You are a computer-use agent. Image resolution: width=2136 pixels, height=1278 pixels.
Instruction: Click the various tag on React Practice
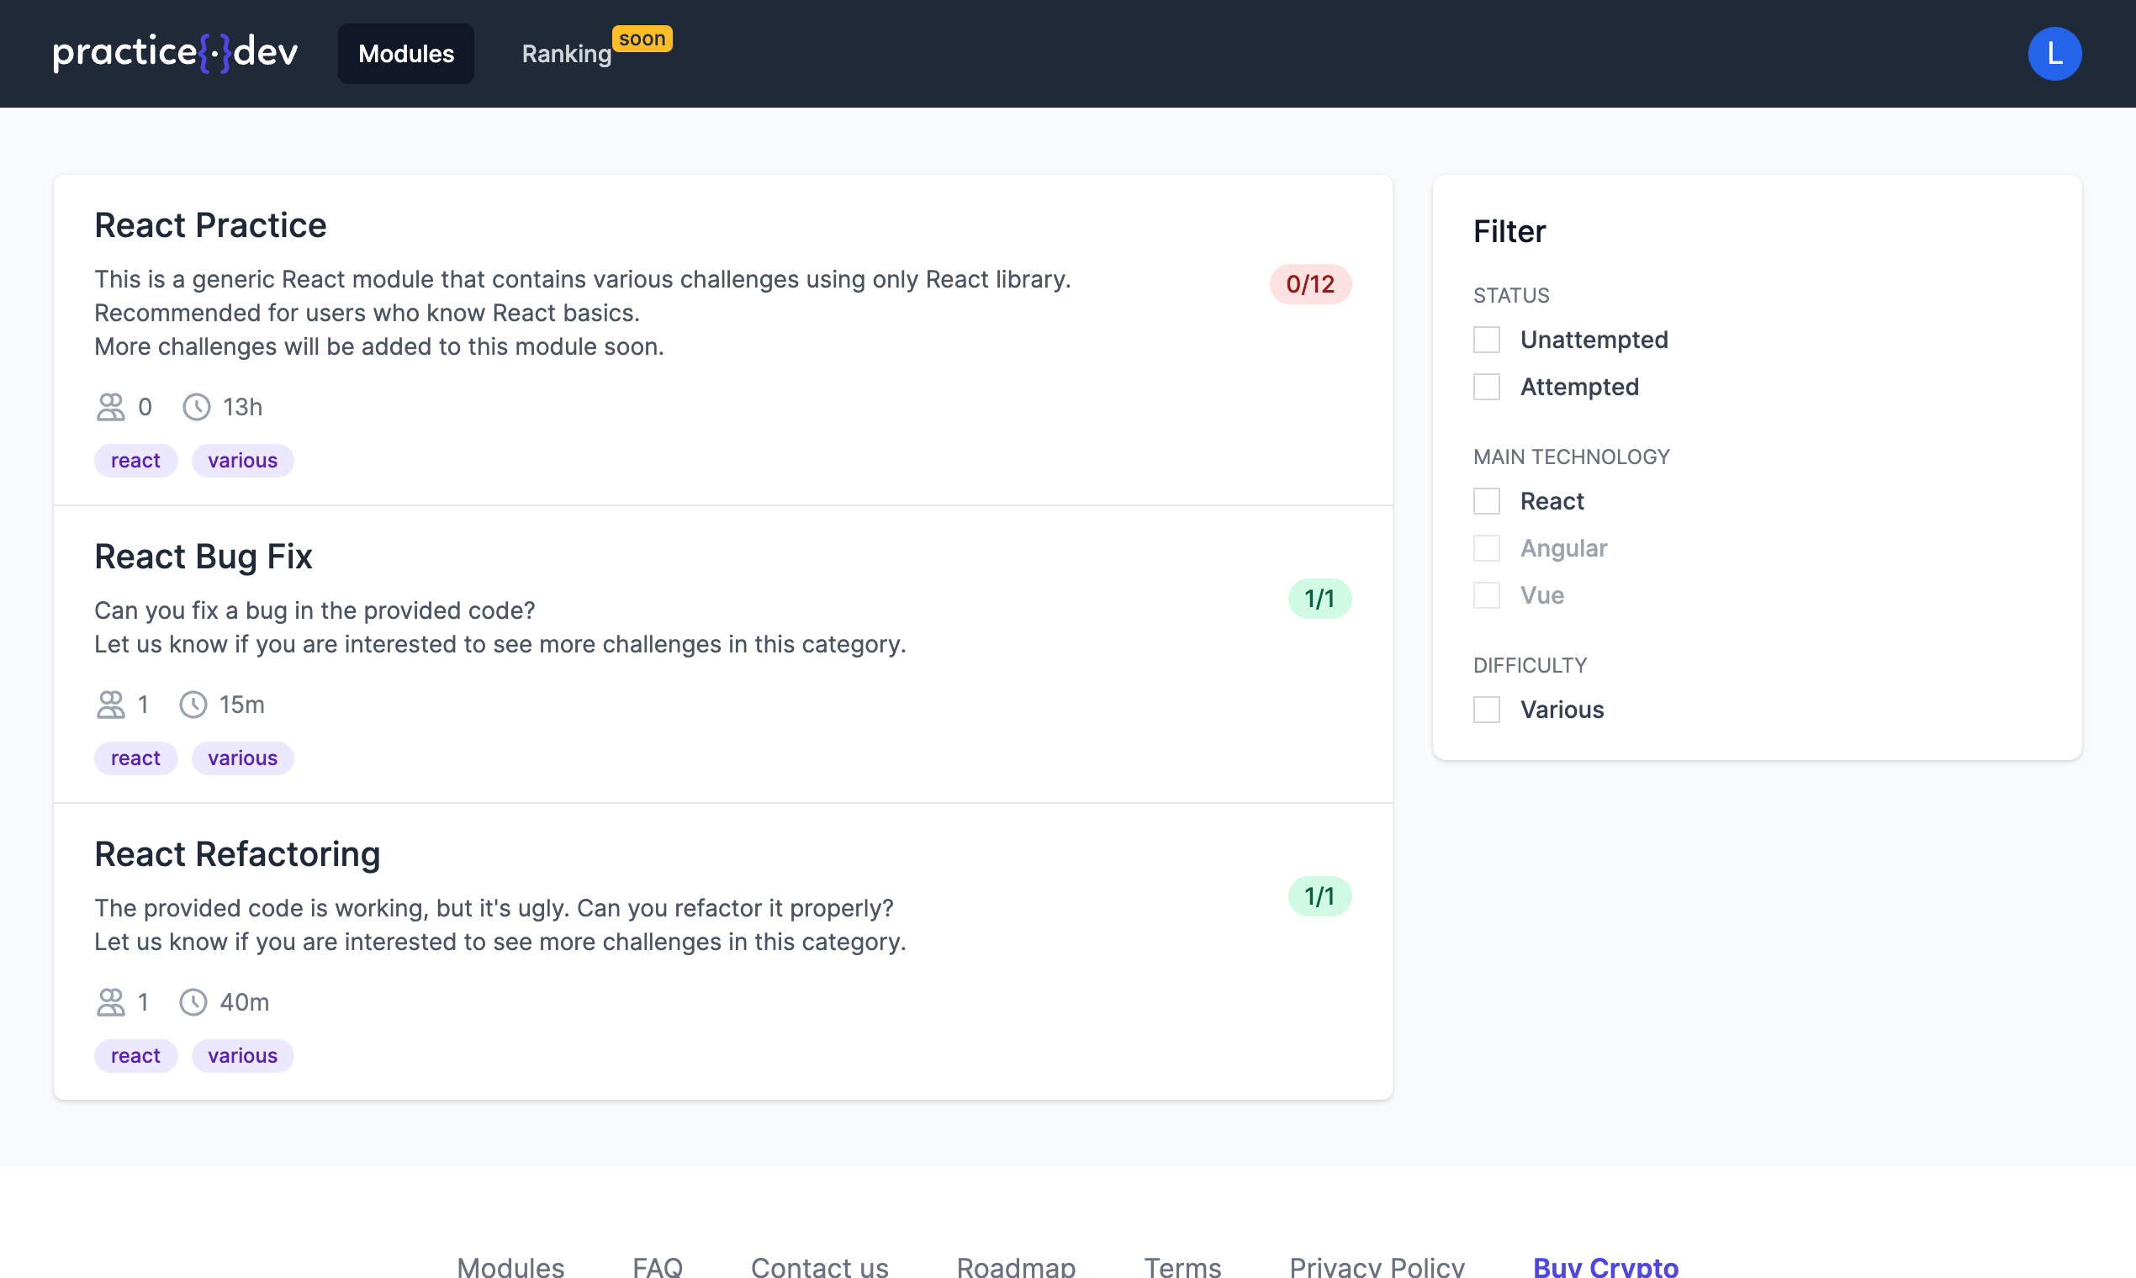point(243,459)
